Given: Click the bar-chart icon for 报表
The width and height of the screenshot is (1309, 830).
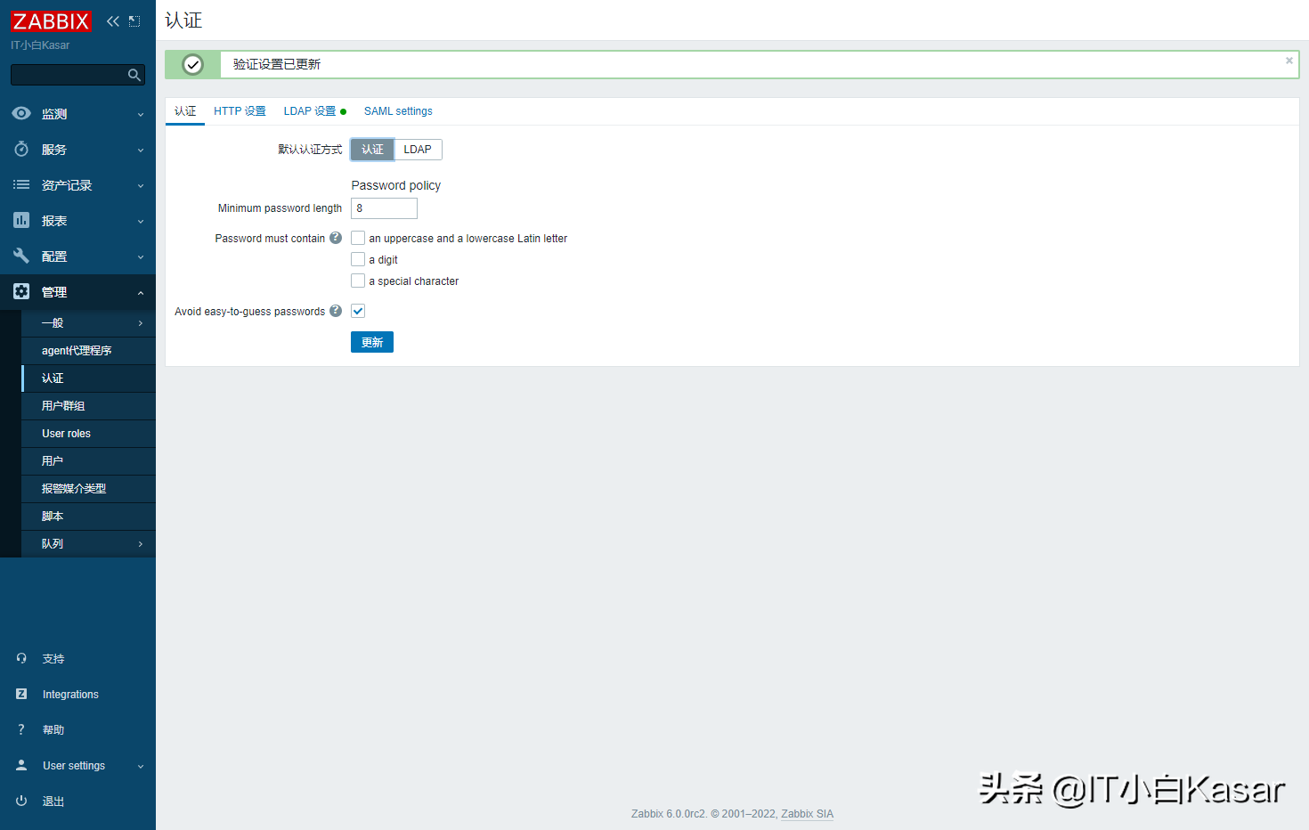Looking at the screenshot, I should click(x=21, y=220).
